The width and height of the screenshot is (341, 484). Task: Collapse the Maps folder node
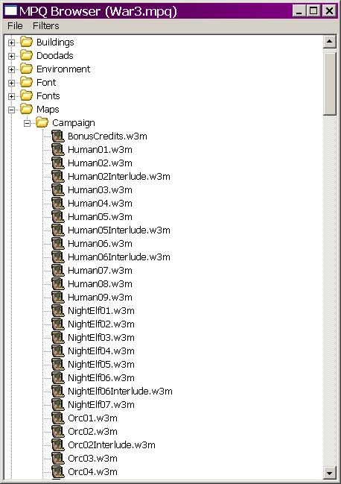pos(11,110)
